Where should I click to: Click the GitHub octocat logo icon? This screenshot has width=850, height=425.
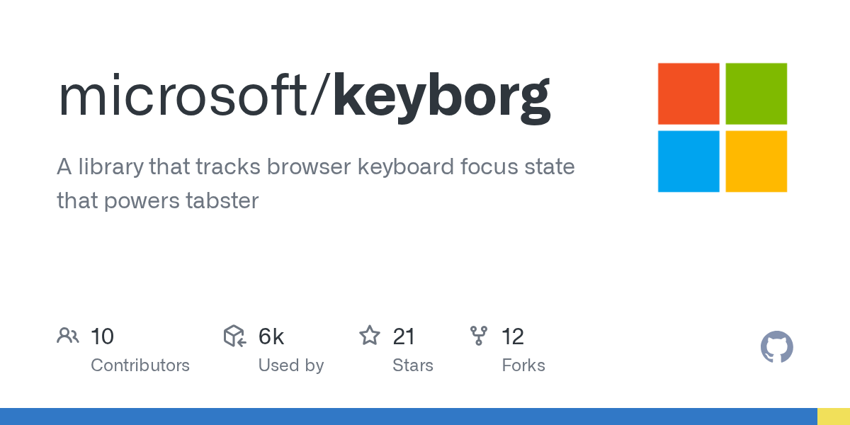[x=777, y=348]
